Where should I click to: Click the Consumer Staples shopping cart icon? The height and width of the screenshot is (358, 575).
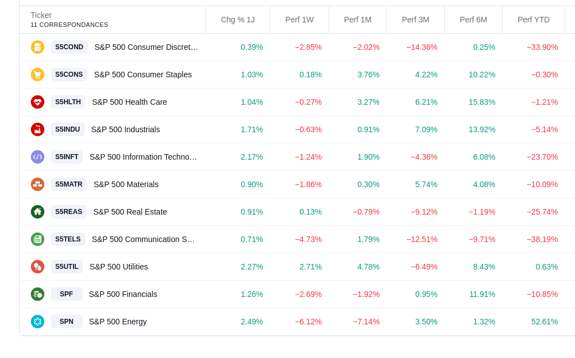coord(38,75)
